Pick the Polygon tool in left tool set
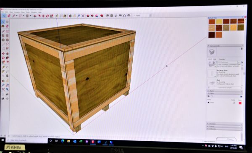The image size is (252, 153). tap(7, 40)
